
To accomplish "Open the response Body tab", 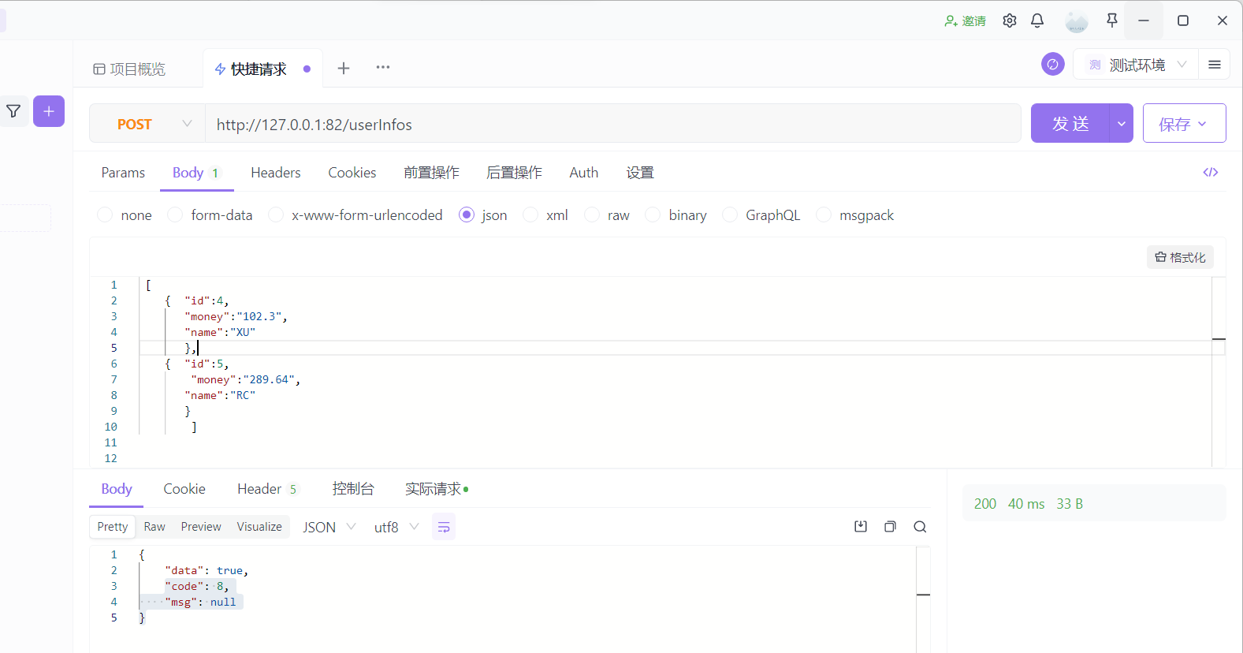I will pyautogui.click(x=117, y=489).
